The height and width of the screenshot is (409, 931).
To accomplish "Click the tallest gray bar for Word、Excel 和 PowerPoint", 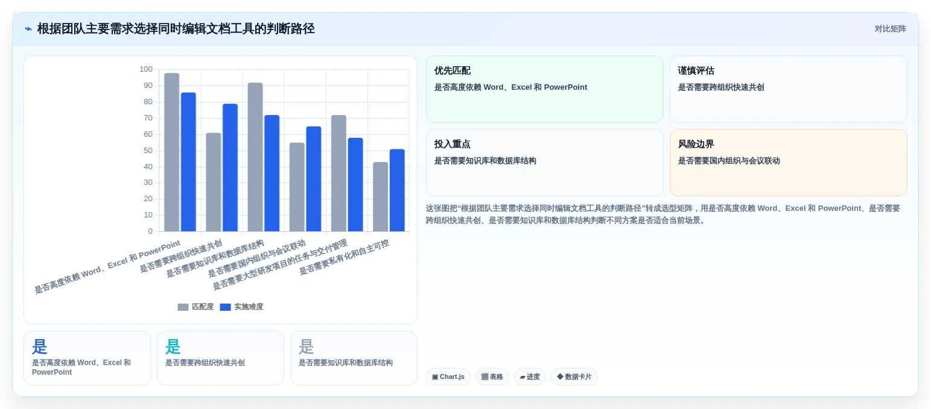I will pyautogui.click(x=171, y=152).
